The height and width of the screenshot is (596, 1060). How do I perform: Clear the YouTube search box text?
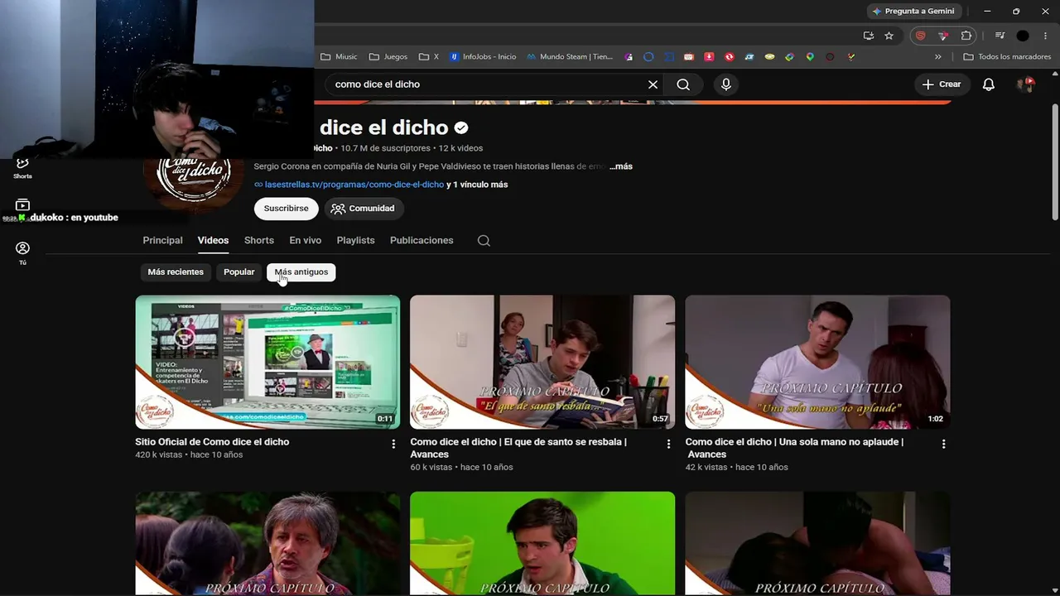[653, 84]
